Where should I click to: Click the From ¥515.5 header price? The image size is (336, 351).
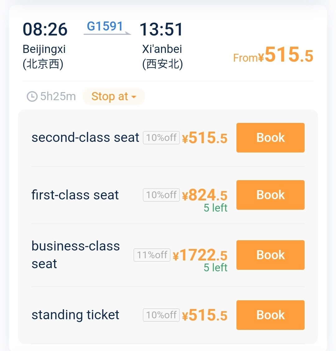pyautogui.click(x=273, y=55)
